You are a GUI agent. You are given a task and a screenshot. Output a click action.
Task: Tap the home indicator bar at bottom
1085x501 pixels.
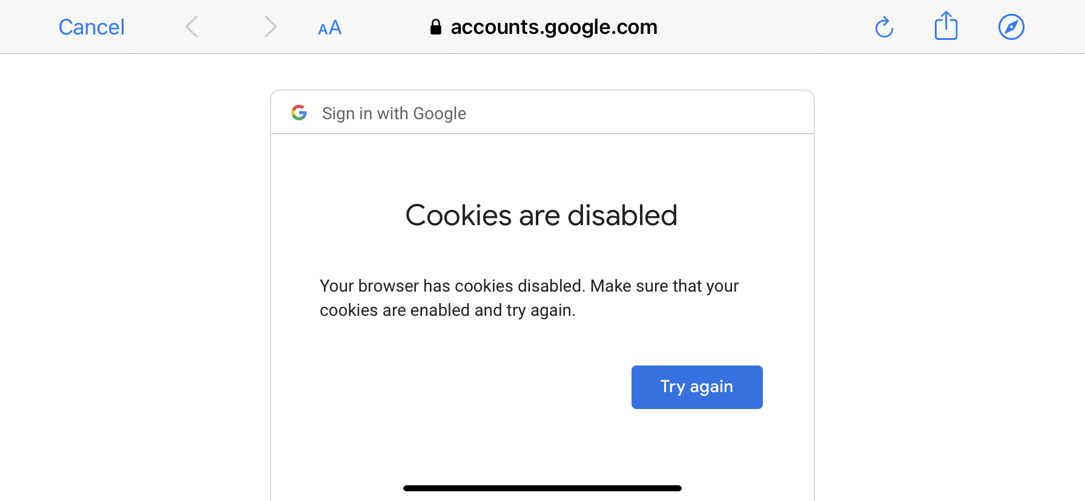click(542, 488)
